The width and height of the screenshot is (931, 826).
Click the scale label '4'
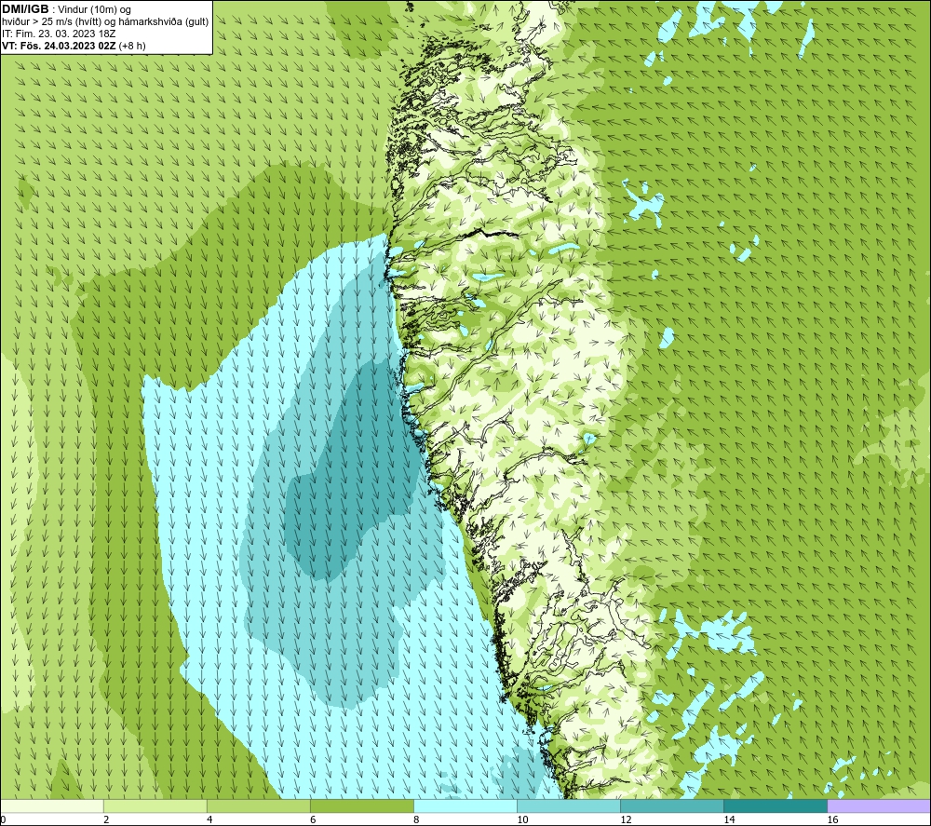(x=209, y=819)
